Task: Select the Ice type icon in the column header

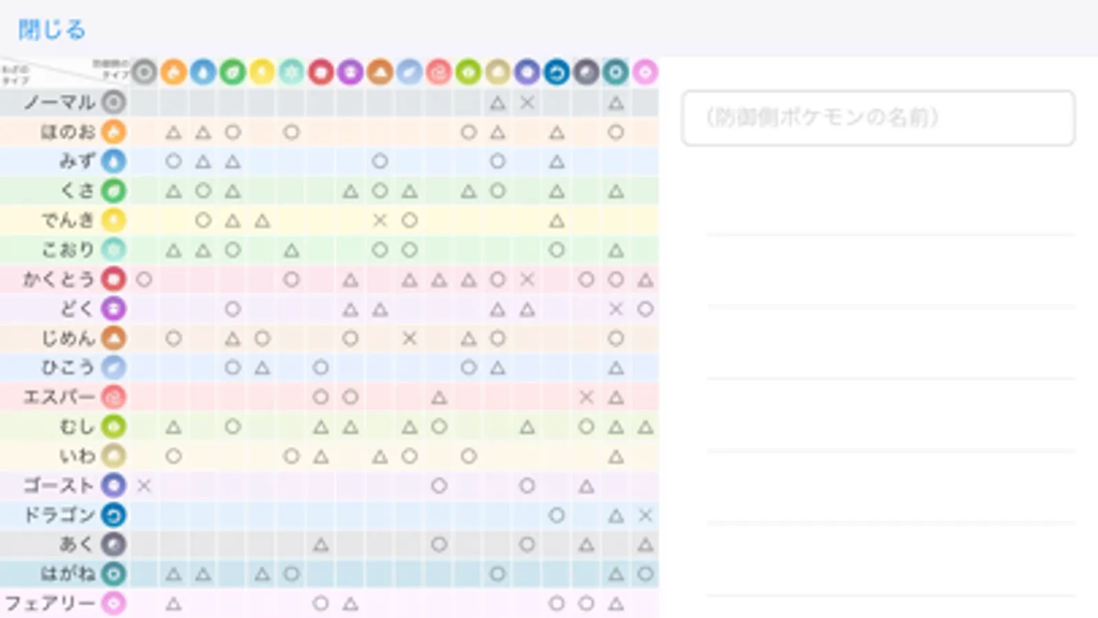Action: pyautogui.click(x=292, y=72)
